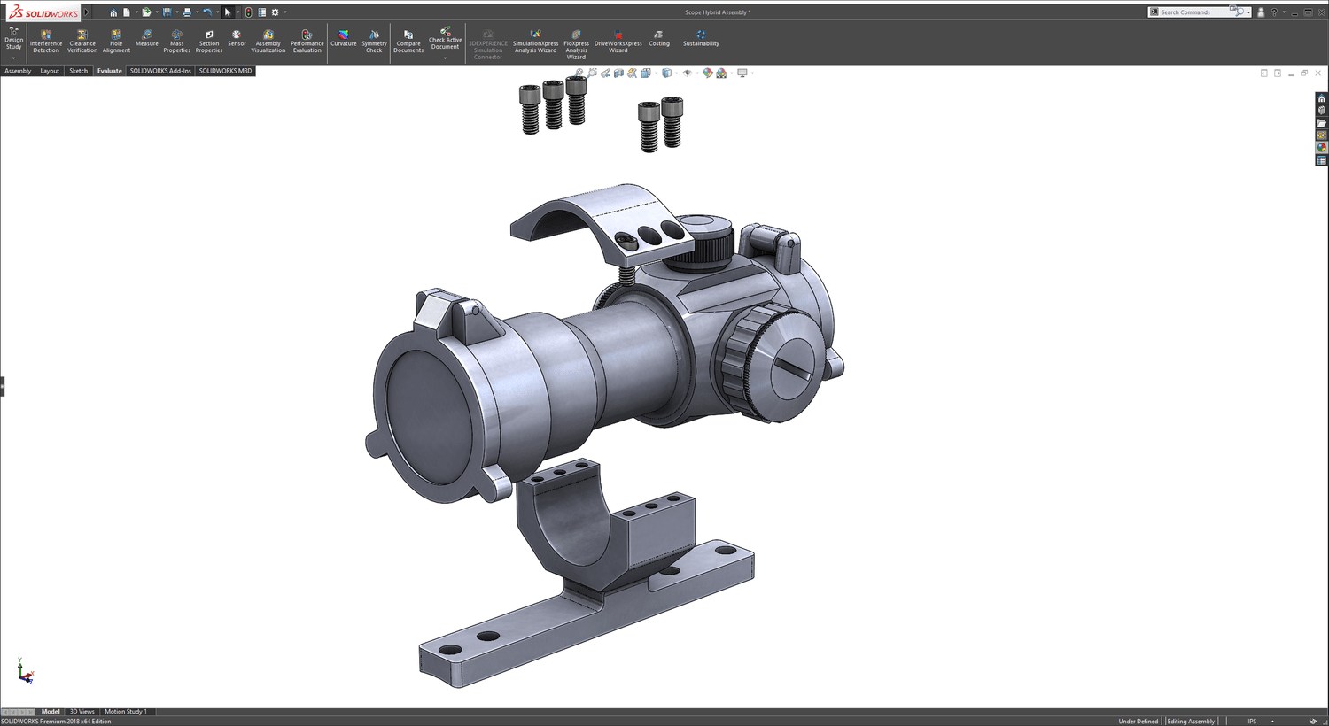Open the Check Active Document dropdown arrow
The width and height of the screenshot is (1329, 726).
tap(446, 58)
